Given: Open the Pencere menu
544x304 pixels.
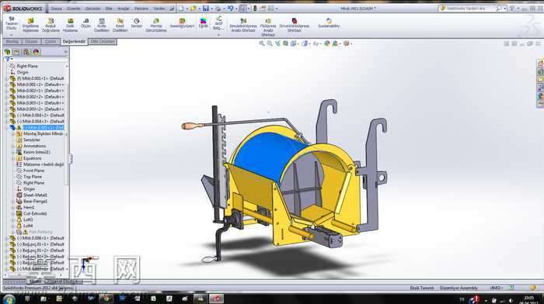Looking at the screenshot, I should tap(141, 9).
